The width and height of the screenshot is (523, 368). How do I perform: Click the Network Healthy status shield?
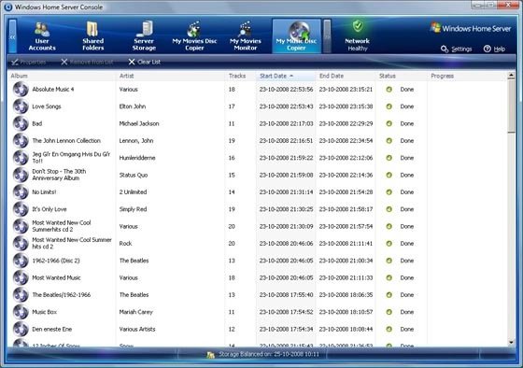click(358, 26)
